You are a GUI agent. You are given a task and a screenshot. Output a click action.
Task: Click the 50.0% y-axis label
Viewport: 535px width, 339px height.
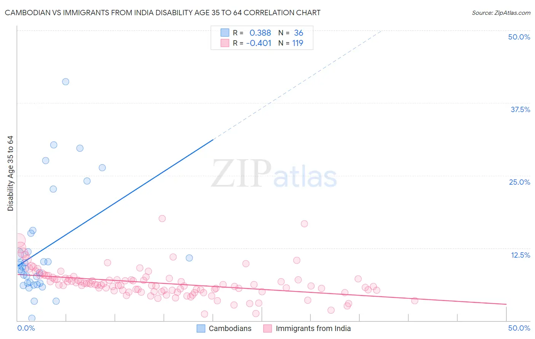pyautogui.click(x=519, y=37)
